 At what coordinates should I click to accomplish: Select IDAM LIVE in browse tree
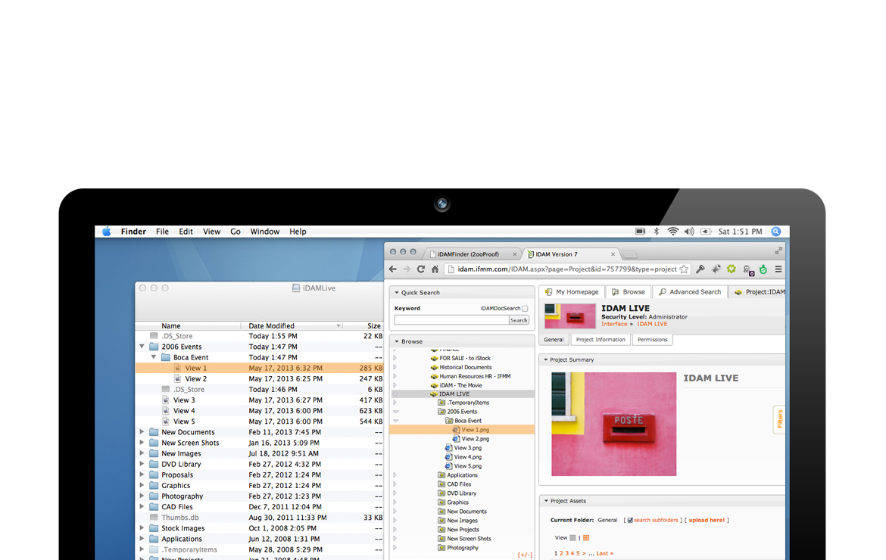pyautogui.click(x=454, y=394)
